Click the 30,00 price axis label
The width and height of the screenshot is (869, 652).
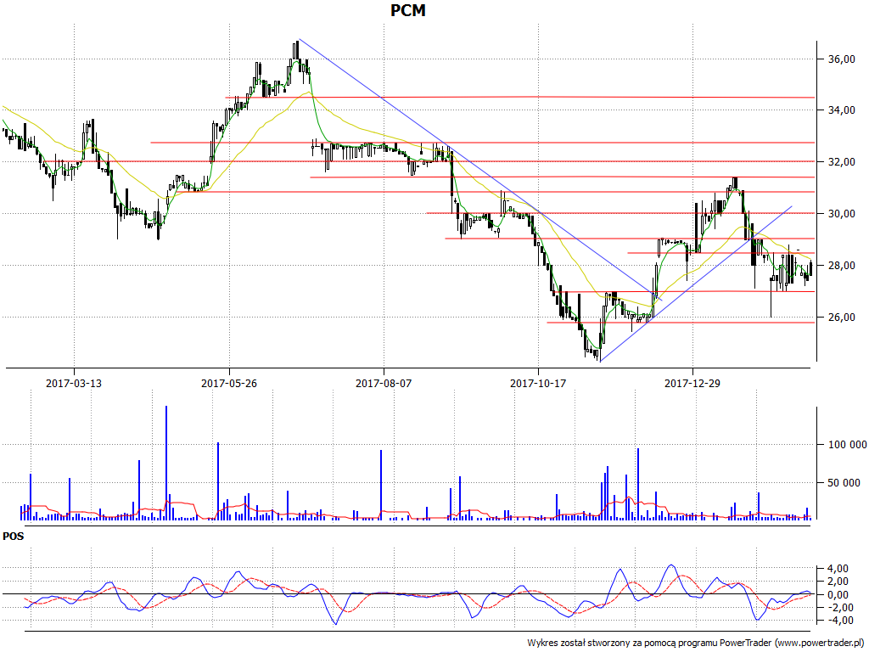pyautogui.click(x=841, y=213)
